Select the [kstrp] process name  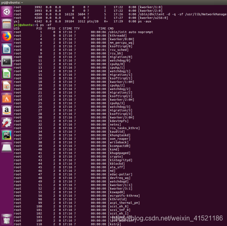(x=115, y=224)
